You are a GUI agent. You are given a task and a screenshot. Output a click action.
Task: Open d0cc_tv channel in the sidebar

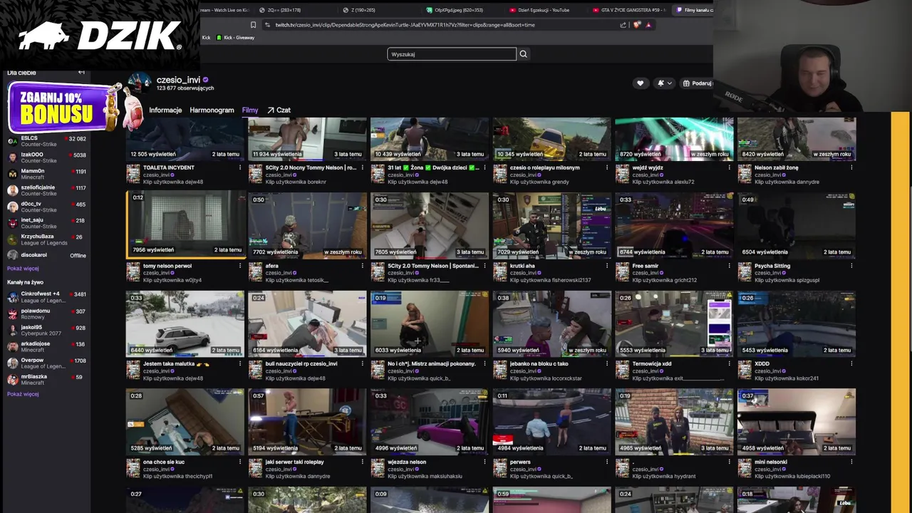click(x=46, y=207)
